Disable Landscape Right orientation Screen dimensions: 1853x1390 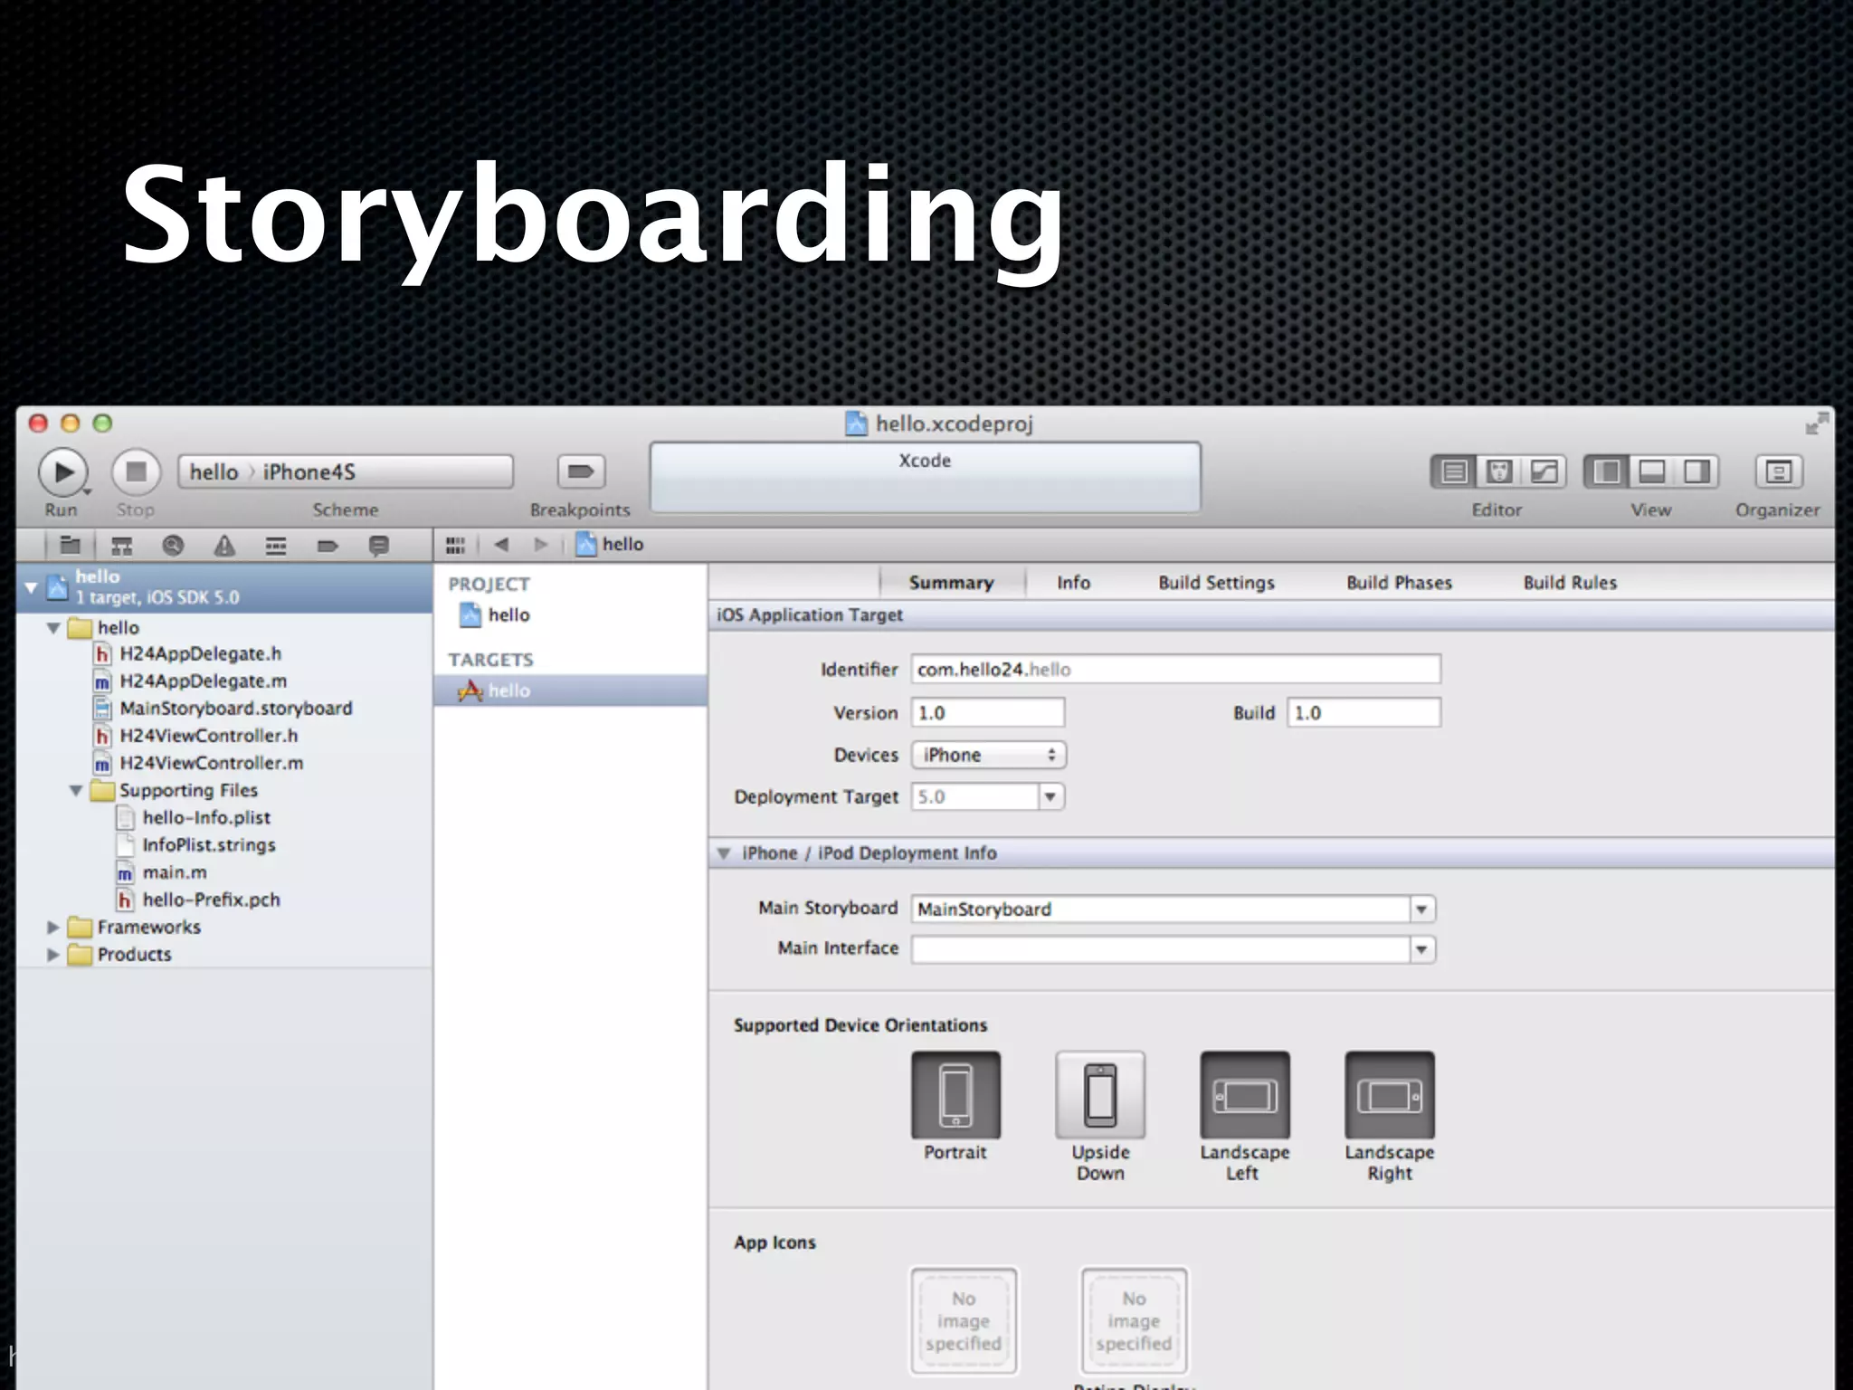[x=1389, y=1094]
